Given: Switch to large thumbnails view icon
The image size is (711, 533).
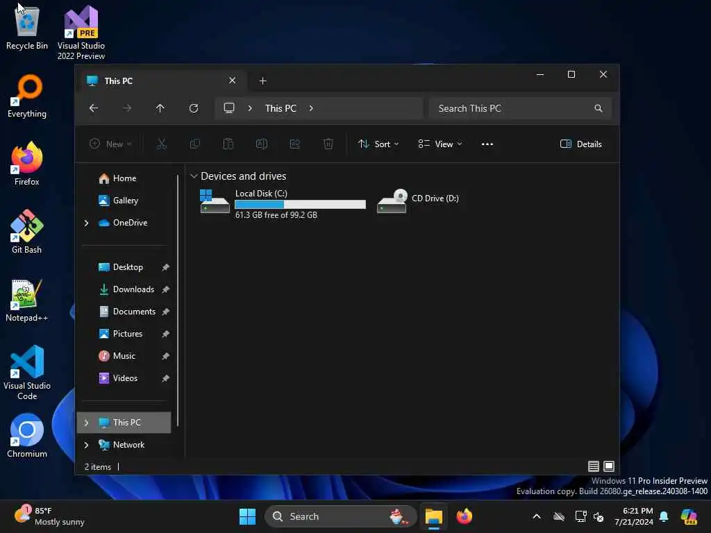Looking at the screenshot, I should coord(609,466).
